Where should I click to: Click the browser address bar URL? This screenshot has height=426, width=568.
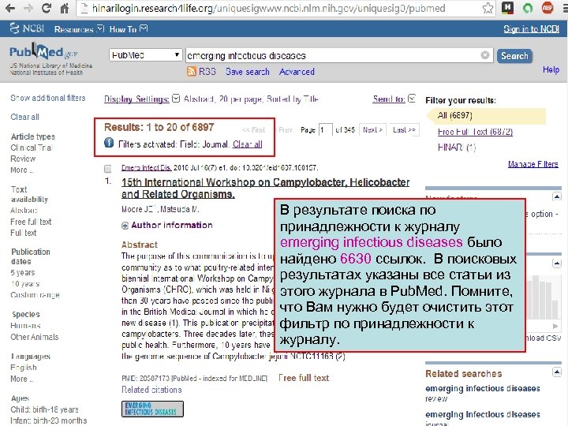pos(268,8)
